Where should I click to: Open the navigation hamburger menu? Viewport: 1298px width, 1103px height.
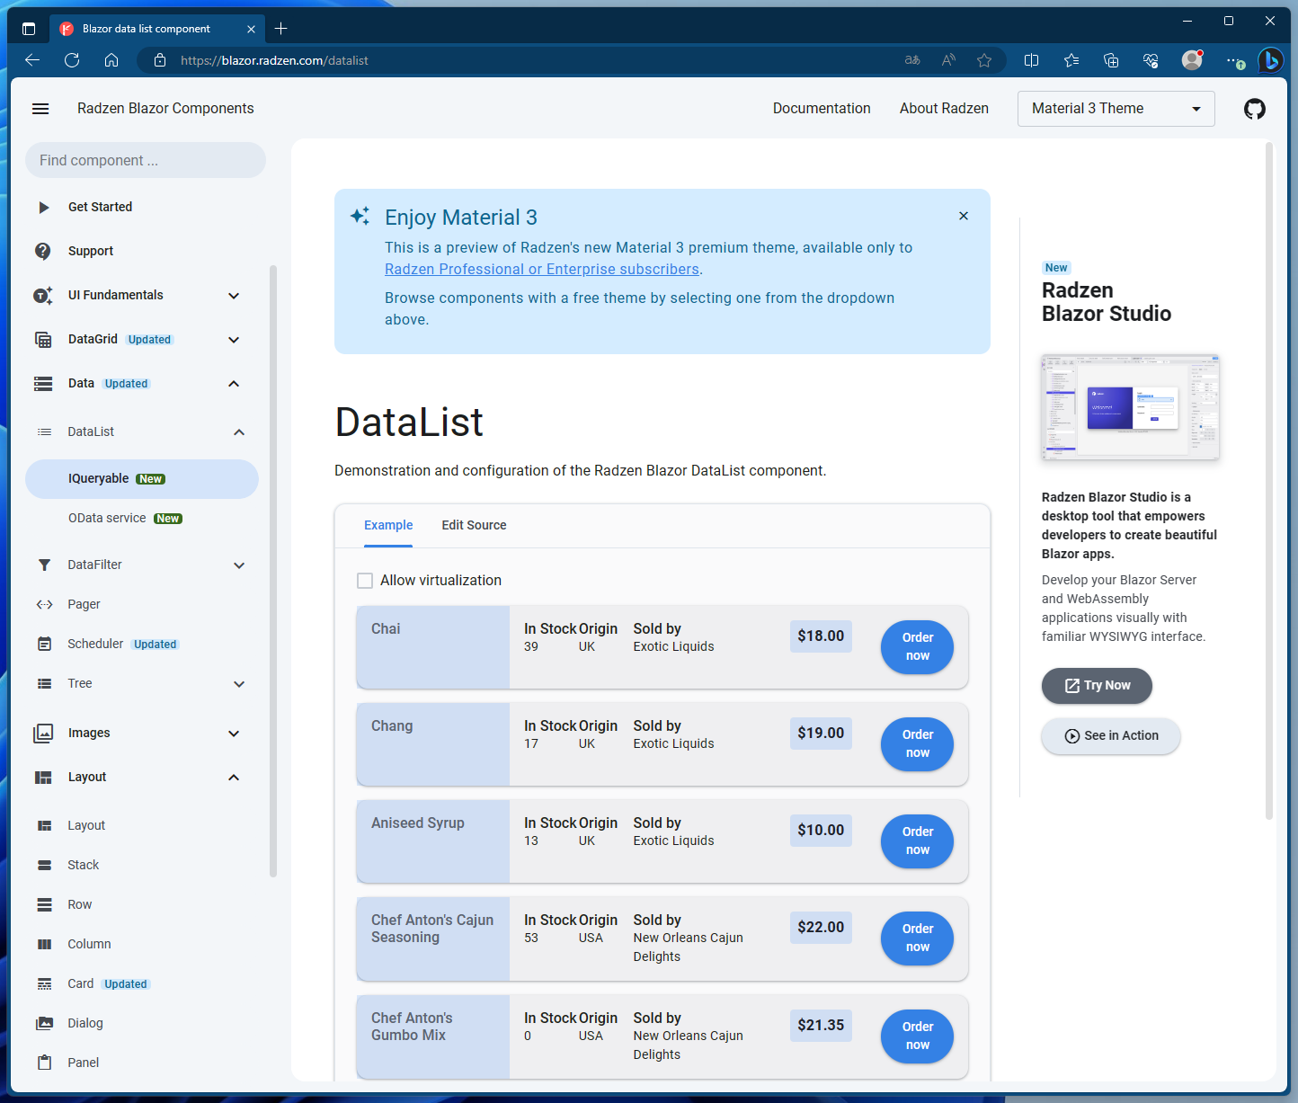(40, 108)
